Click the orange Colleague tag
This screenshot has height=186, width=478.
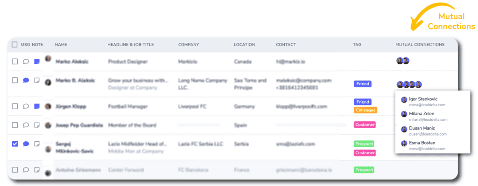click(x=366, y=110)
